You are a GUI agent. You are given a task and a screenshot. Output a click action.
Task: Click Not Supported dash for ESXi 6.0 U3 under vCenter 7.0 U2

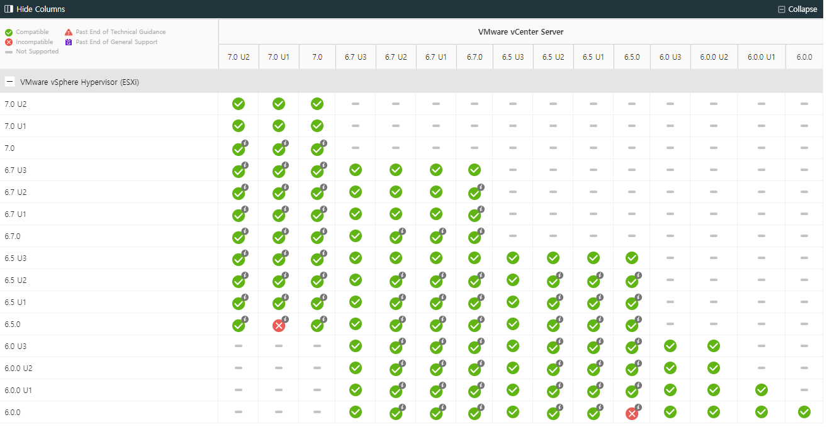pyautogui.click(x=239, y=346)
